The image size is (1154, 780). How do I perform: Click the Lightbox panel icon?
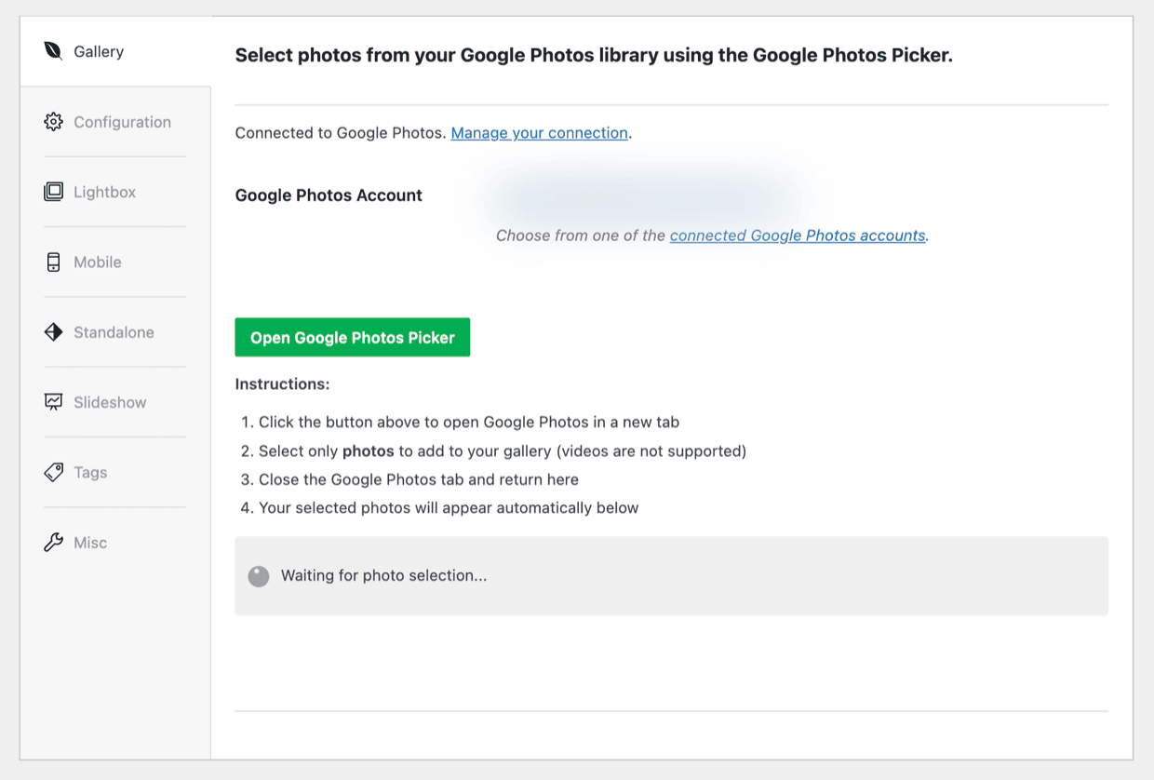tap(53, 191)
